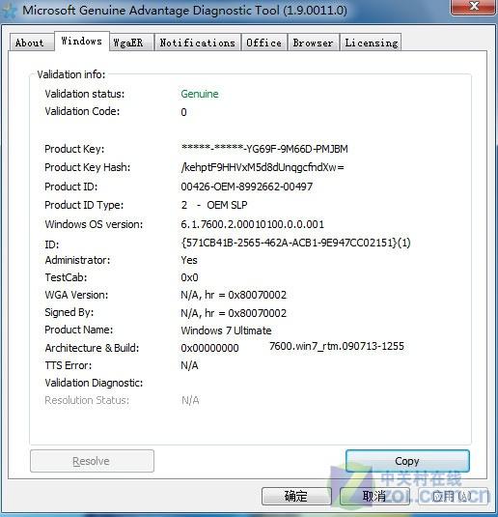Click the Copy button
Image resolution: width=498 pixels, height=517 pixels.
(407, 461)
